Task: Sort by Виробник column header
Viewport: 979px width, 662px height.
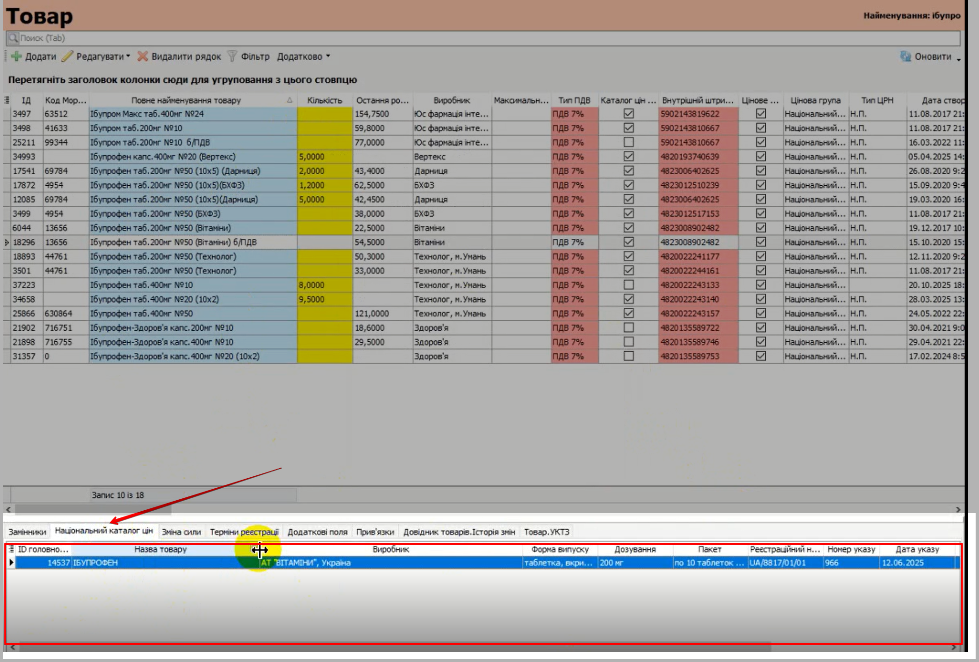Action: [x=451, y=100]
